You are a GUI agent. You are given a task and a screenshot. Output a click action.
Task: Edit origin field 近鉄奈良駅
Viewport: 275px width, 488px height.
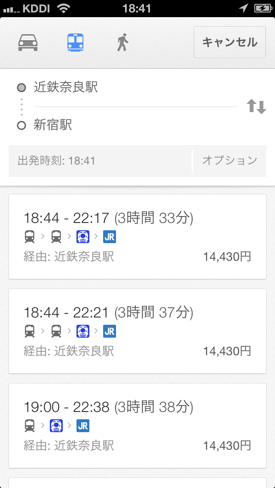tap(136, 88)
